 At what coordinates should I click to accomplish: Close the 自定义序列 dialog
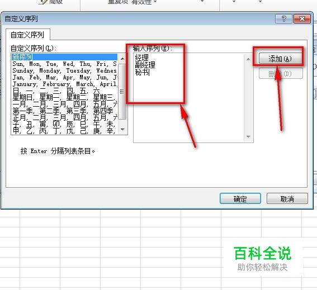click(302, 19)
